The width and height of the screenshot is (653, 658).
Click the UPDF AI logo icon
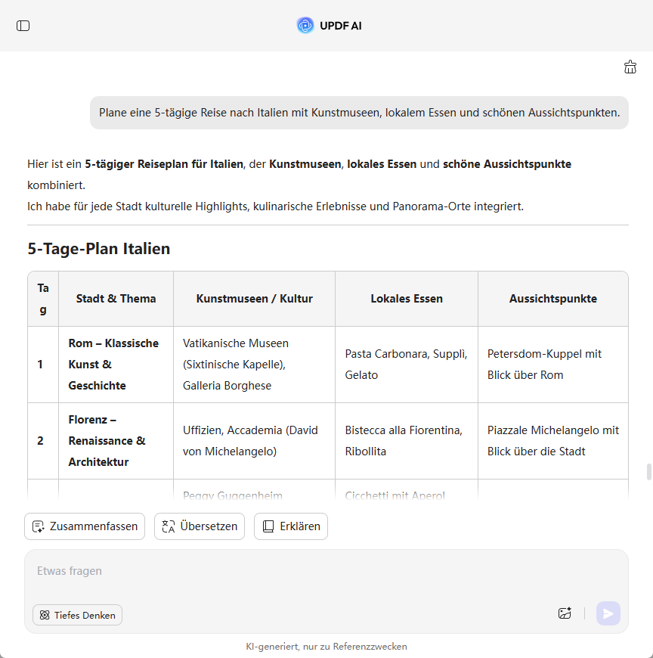coord(305,26)
